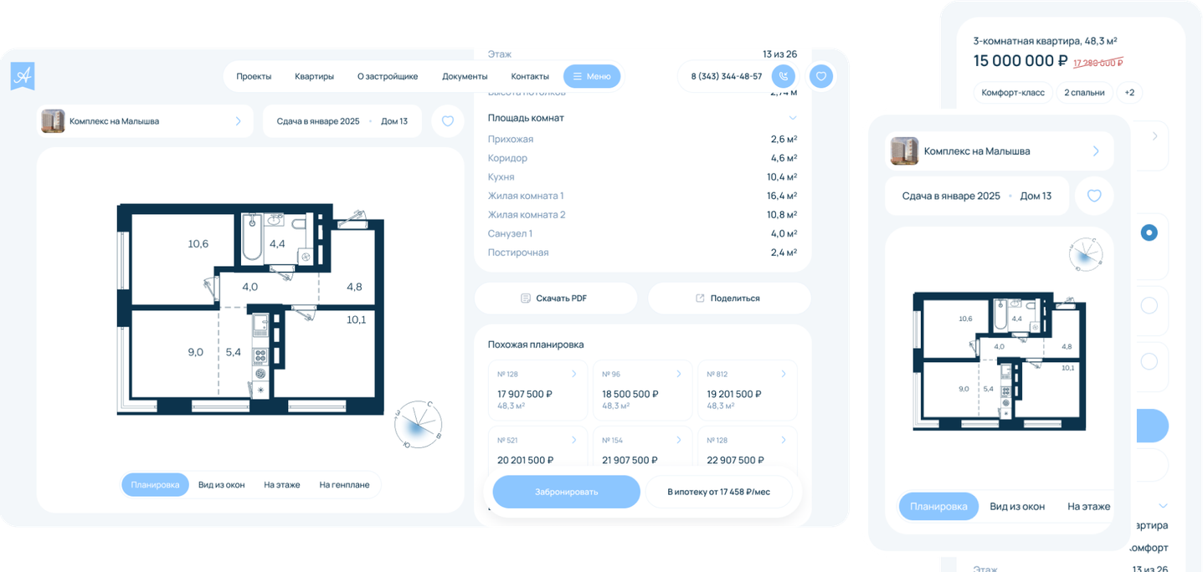1203x572 pixels.
Task: Open similar layout card № 96
Action: pos(642,391)
